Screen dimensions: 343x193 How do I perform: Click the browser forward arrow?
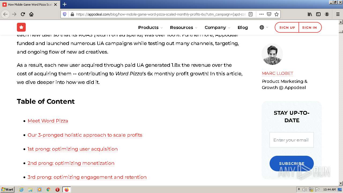coord(14,14)
